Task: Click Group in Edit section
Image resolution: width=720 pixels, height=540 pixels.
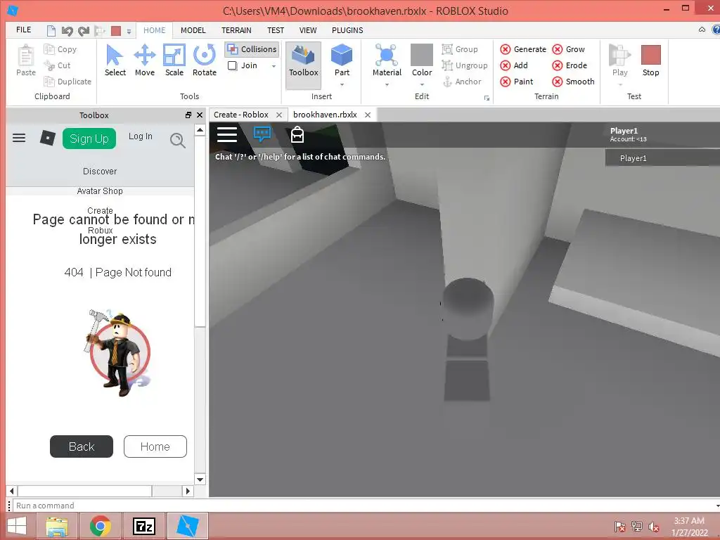Action: (x=460, y=49)
